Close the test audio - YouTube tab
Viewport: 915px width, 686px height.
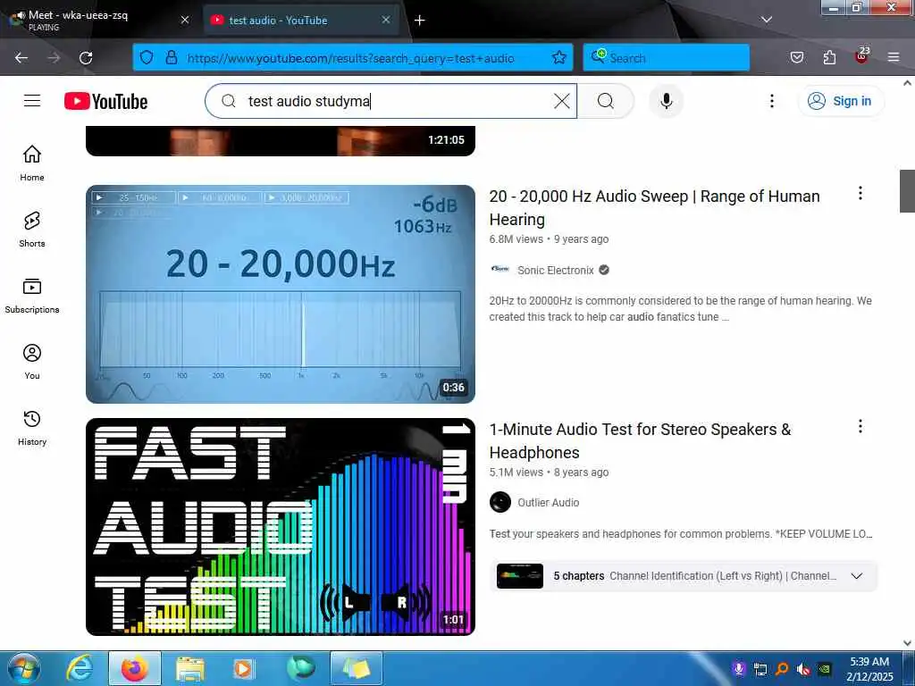coord(386,20)
